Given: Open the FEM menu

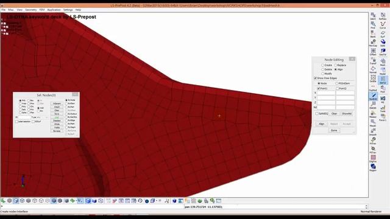Looking at the screenshot, I should click(x=42, y=10).
